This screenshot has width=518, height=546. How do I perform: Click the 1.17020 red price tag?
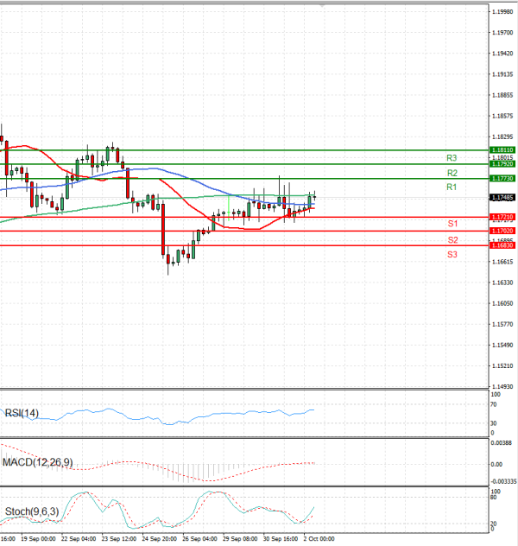click(502, 232)
